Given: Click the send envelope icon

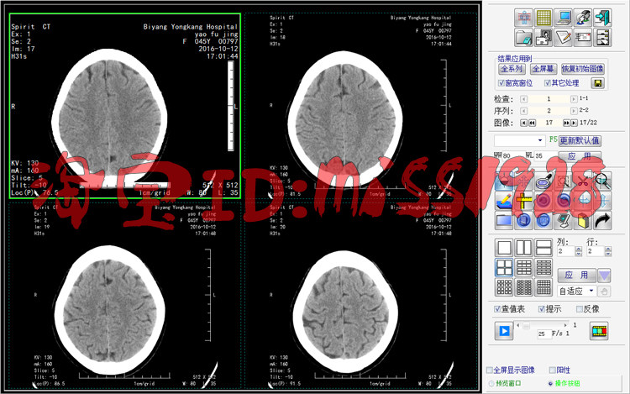Looking at the screenshot, I should pos(583,37).
